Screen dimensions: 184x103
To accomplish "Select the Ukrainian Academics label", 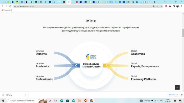I will click(x=43, y=65).
